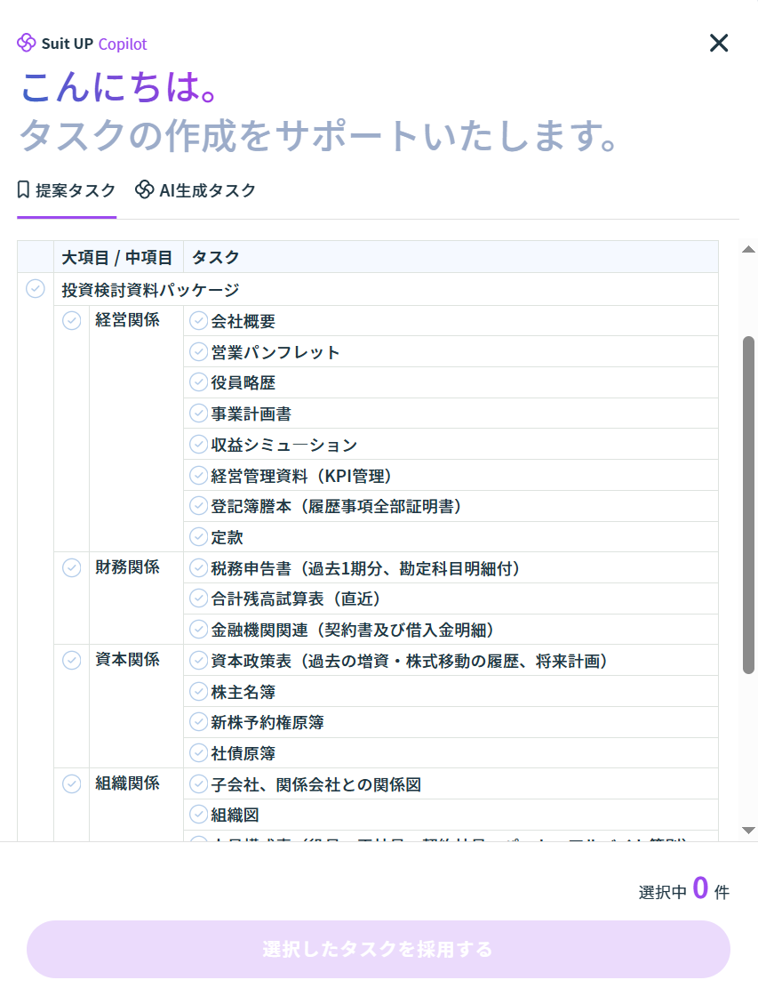Toggle the 財務関係 category check circle

coord(72,567)
